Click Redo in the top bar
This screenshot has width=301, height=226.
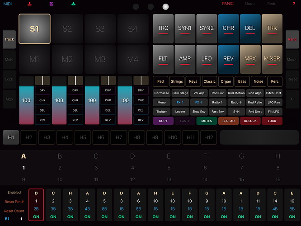click(x=272, y=4)
